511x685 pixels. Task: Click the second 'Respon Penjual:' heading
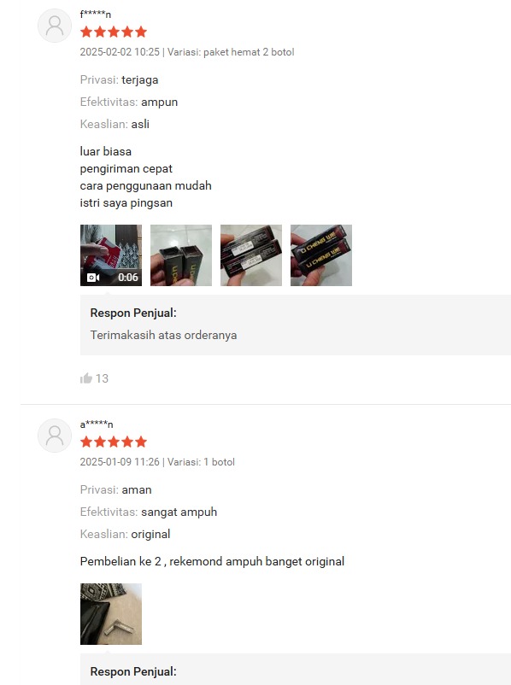click(x=133, y=671)
